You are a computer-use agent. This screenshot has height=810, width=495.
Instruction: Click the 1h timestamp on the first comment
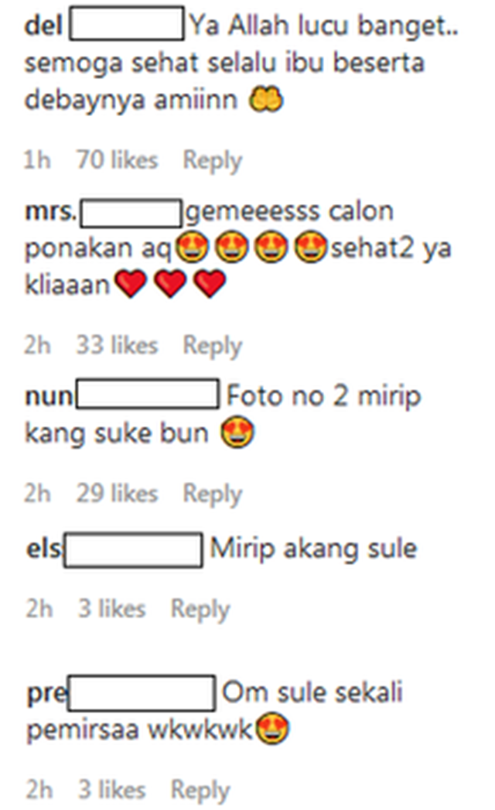click(37, 159)
